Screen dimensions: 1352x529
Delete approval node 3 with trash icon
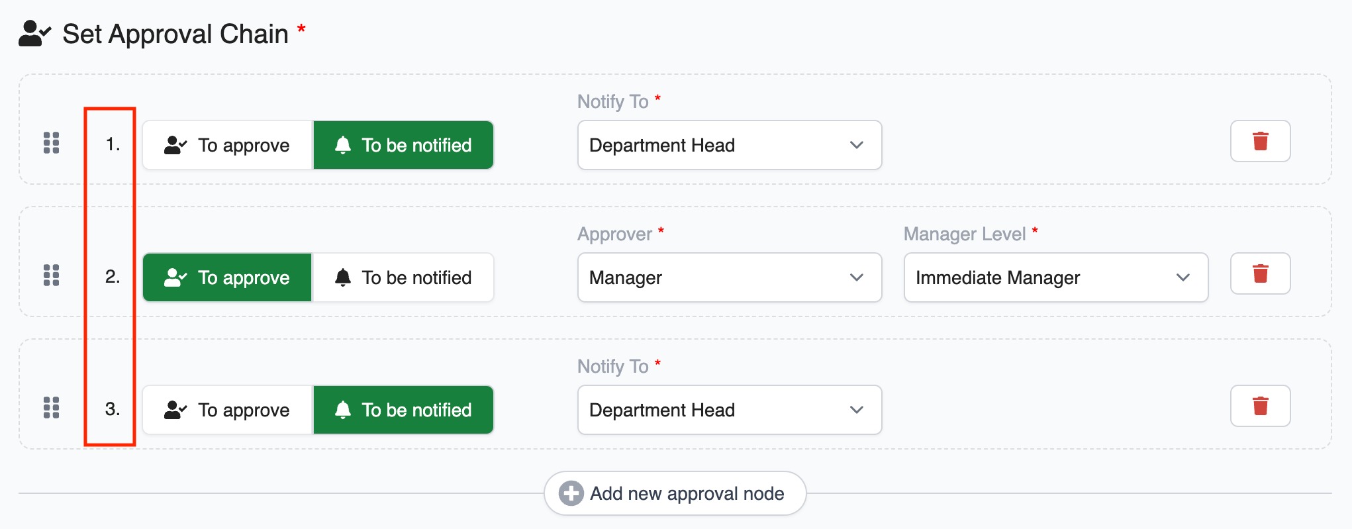pos(1260,406)
